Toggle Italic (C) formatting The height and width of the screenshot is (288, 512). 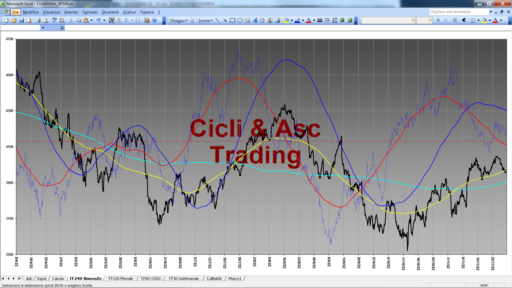446,20
